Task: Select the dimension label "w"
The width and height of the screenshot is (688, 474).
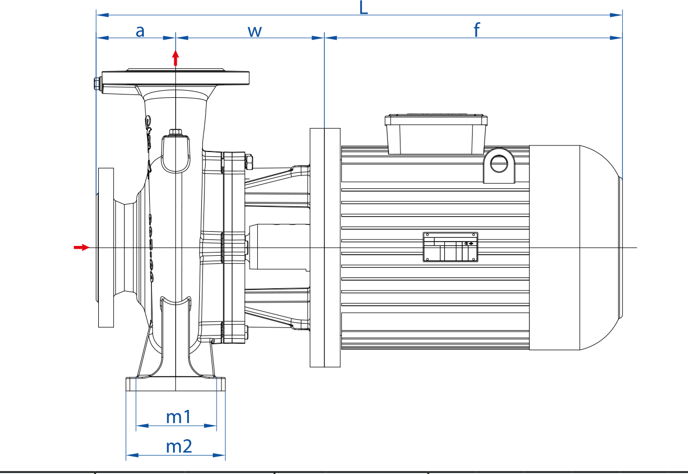Action: click(254, 31)
